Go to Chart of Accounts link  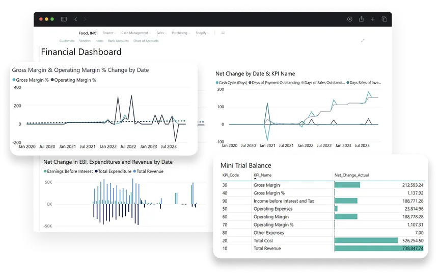coord(146,41)
